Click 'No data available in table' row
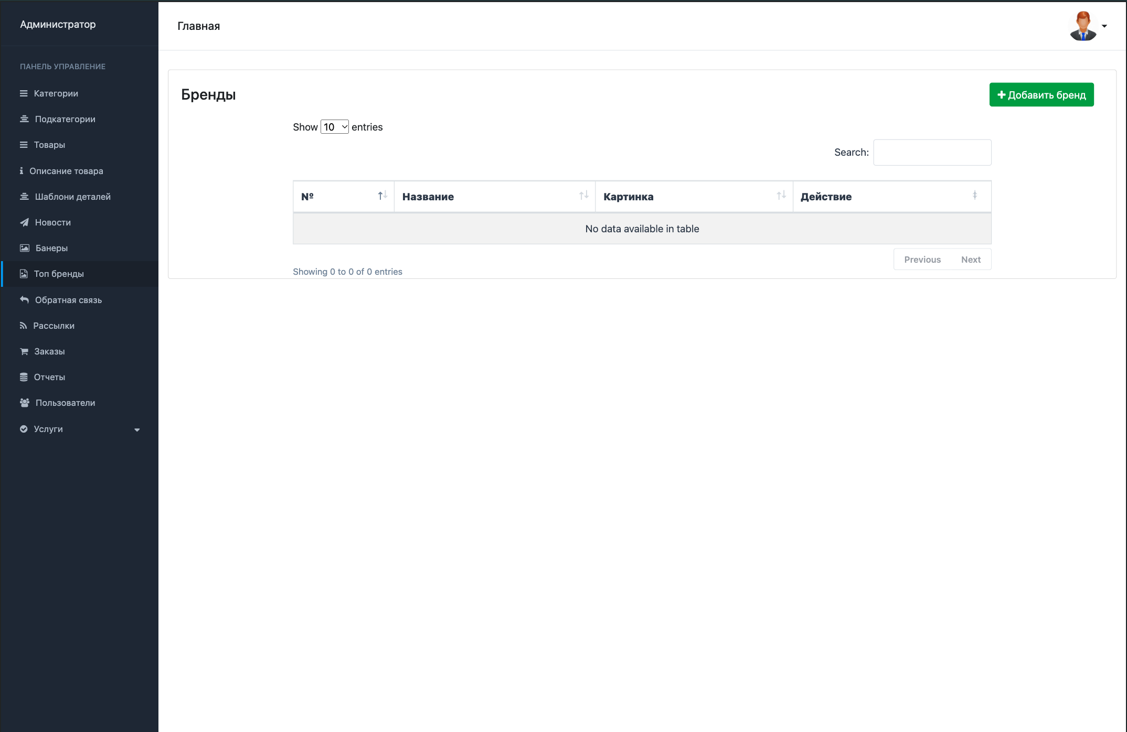Image resolution: width=1127 pixels, height=732 pixels. (642, 229)
